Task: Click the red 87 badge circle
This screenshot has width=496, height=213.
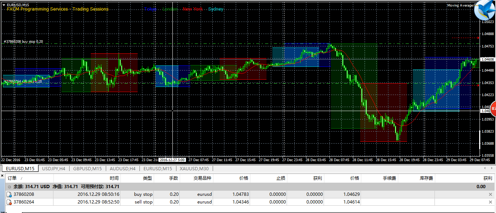Action: (x=493, y=109)
